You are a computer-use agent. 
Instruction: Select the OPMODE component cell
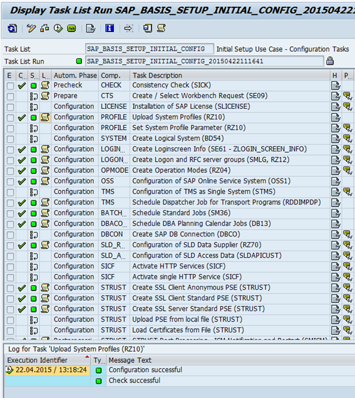115,170
